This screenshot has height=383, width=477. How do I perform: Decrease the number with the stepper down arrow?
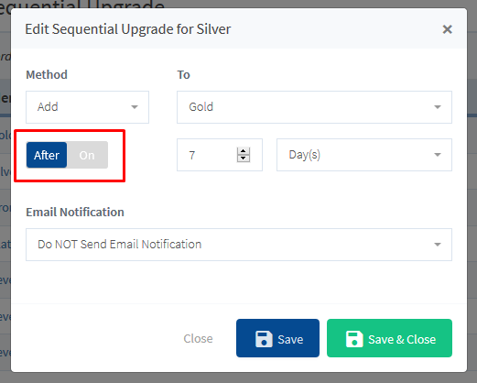(244, 159)
